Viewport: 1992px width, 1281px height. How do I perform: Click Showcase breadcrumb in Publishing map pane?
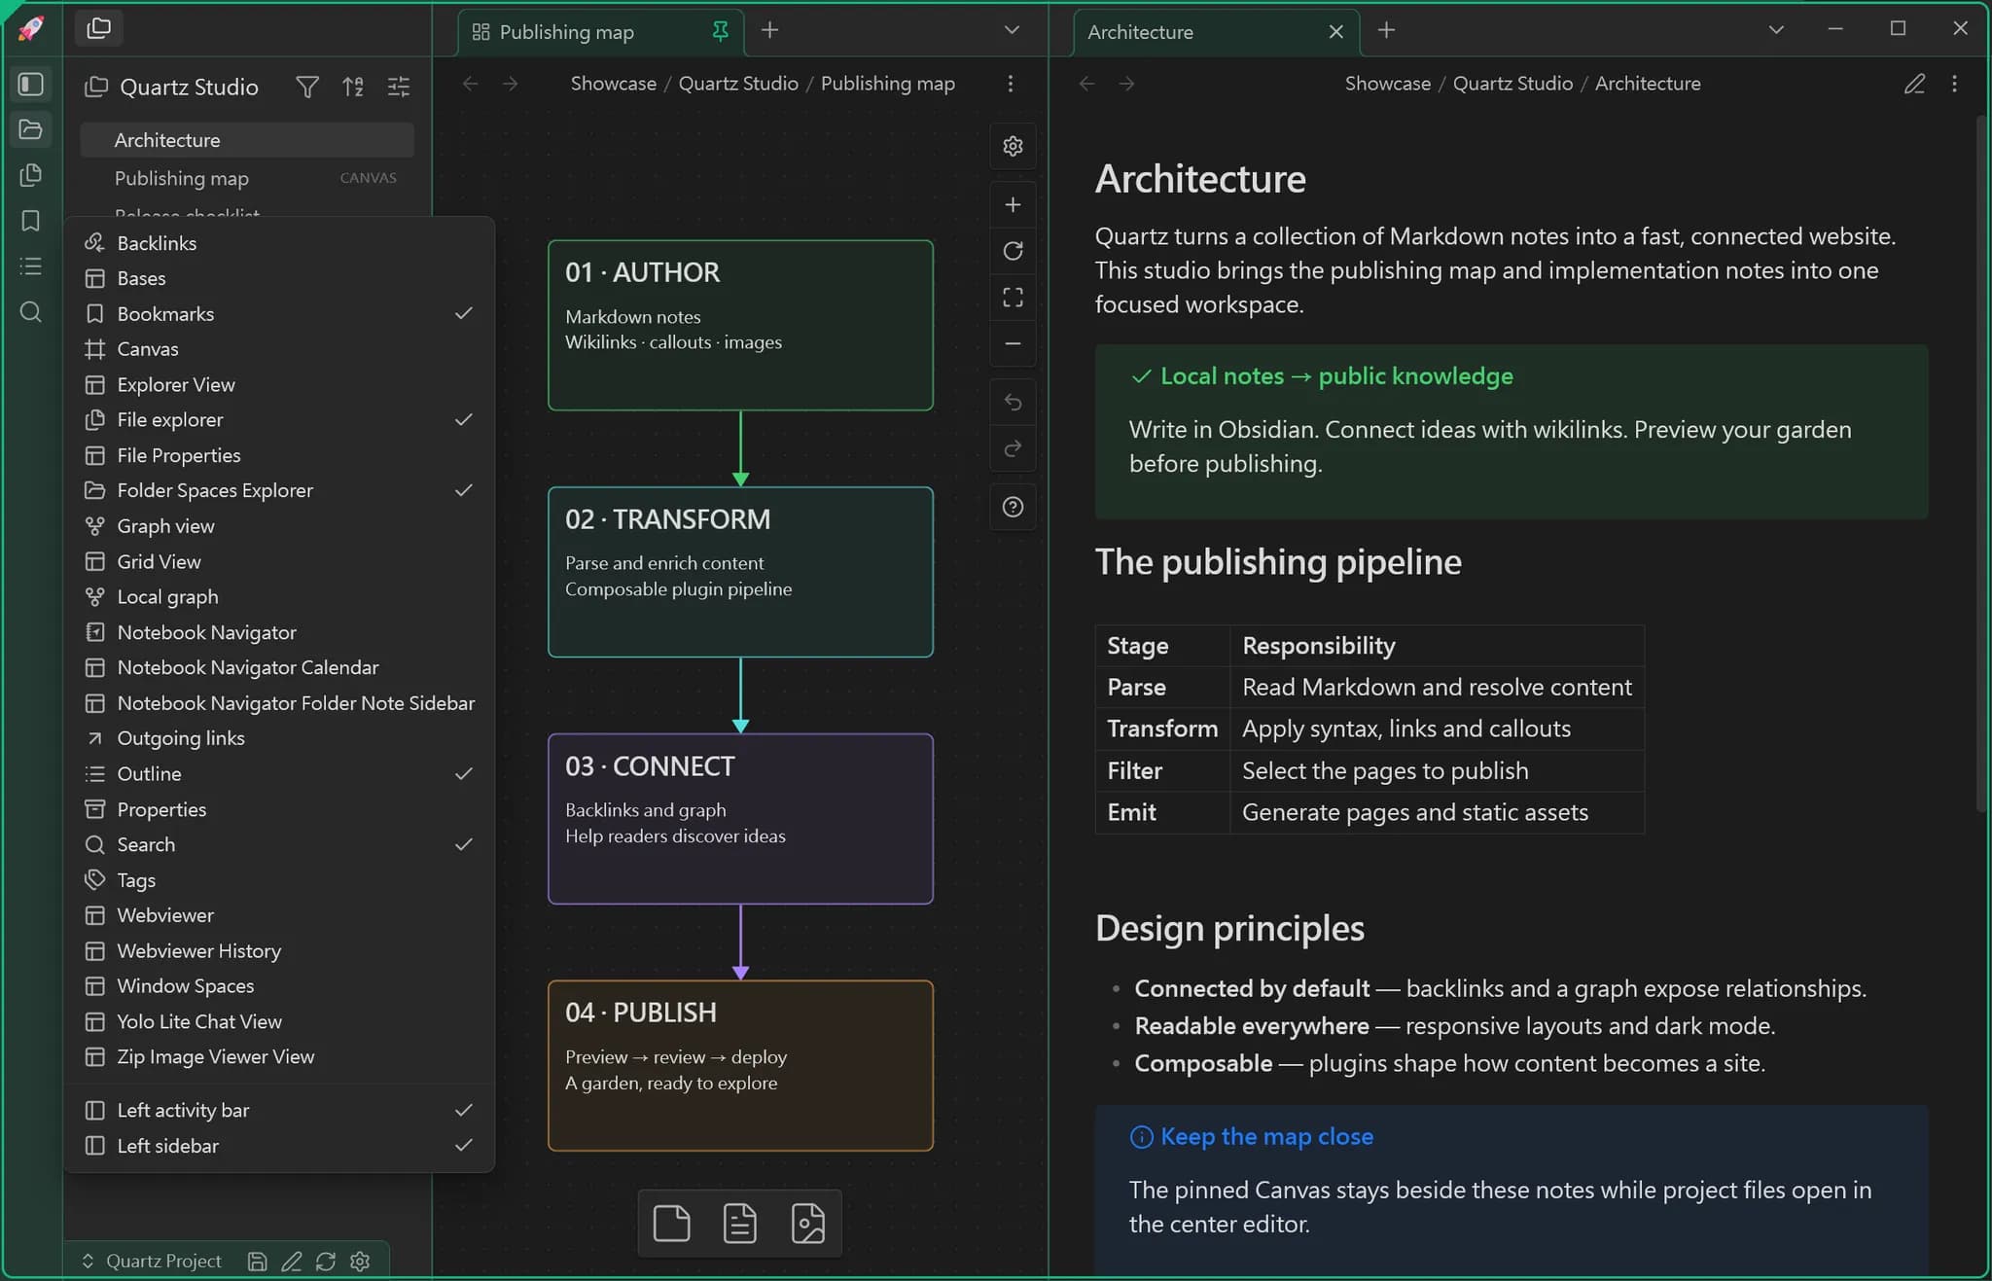[x=613, y=84]
